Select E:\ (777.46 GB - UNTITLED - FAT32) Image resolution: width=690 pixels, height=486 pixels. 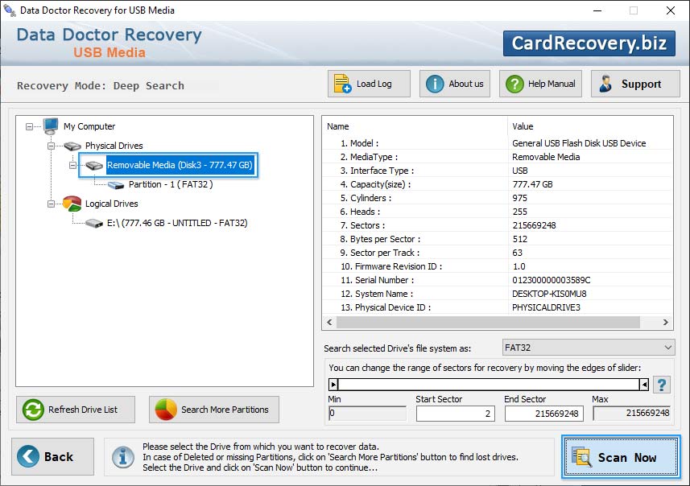tap(177, 223)
